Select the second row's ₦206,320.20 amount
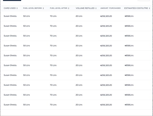The height and width of the screenshot is (116, 153). pos(106,26)
